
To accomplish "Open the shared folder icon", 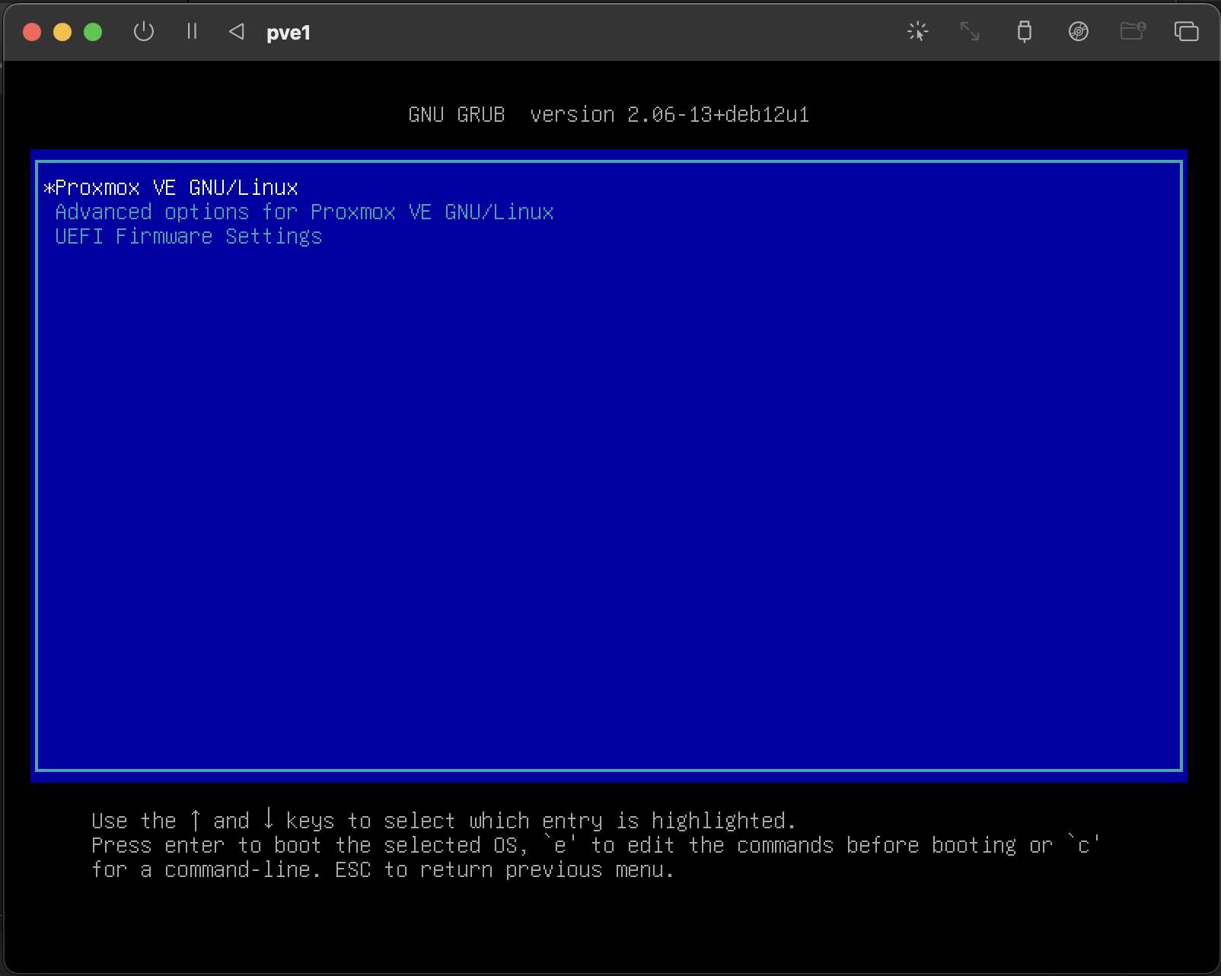I will point(1133,31).
